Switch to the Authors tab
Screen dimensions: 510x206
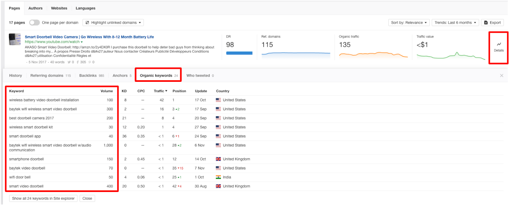35,8
